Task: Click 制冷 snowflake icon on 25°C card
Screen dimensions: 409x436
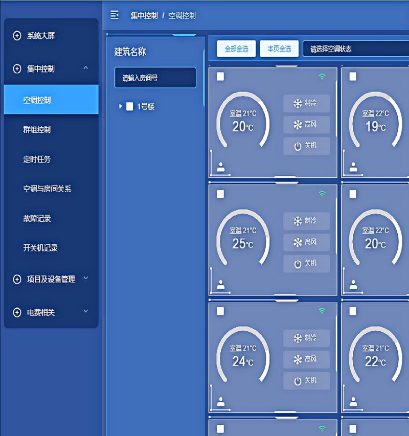Action: click(298, 221)
